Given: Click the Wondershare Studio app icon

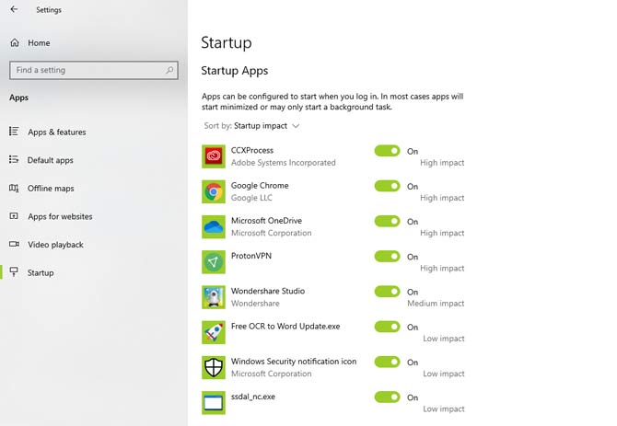Looking at the screenshot, I should click(x=214, y=297).
